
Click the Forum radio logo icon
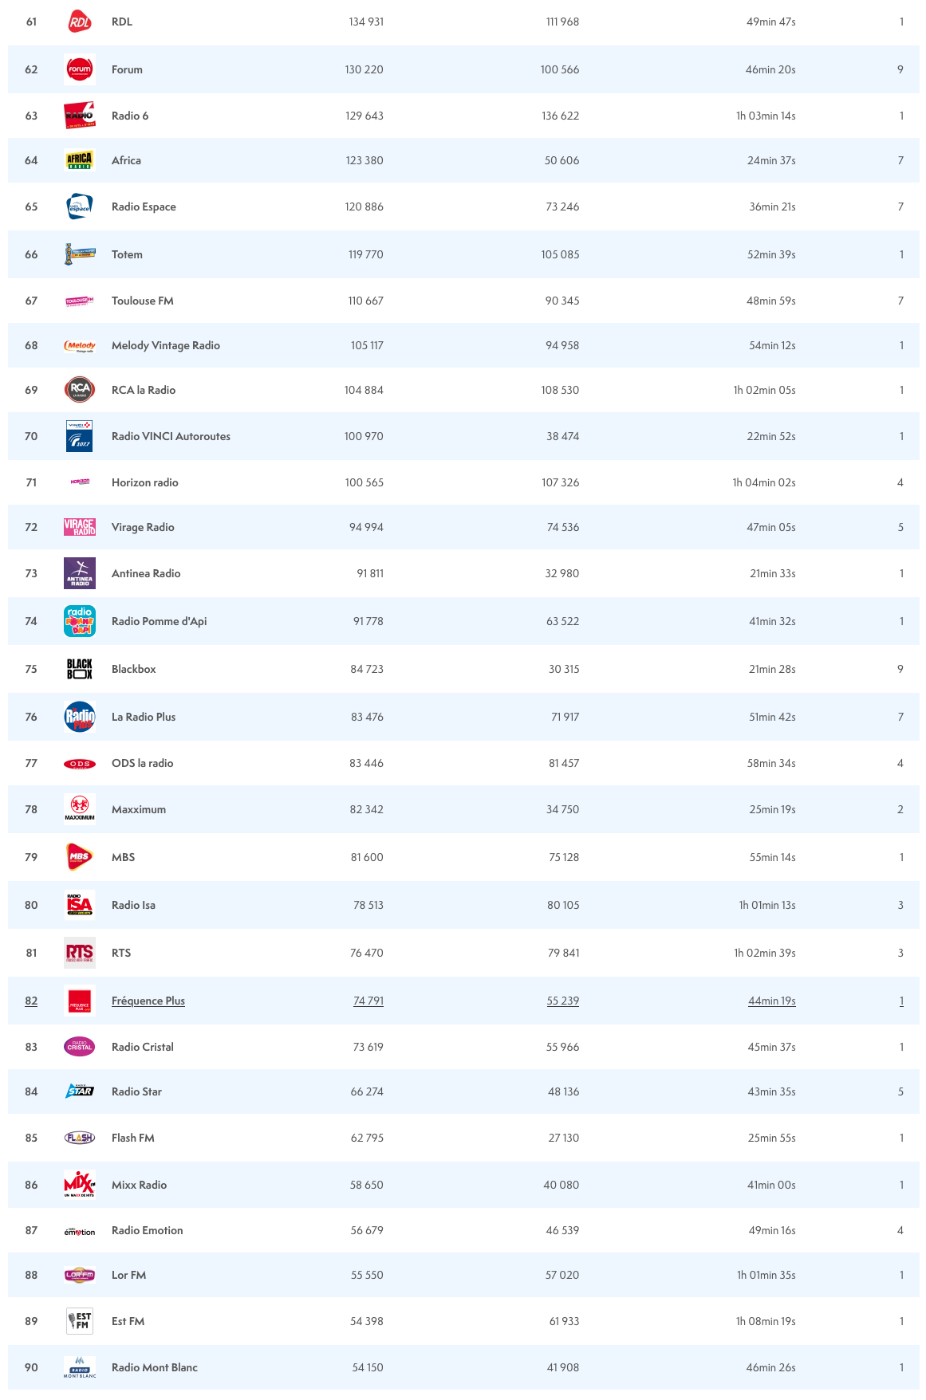[x=80, y=69]
